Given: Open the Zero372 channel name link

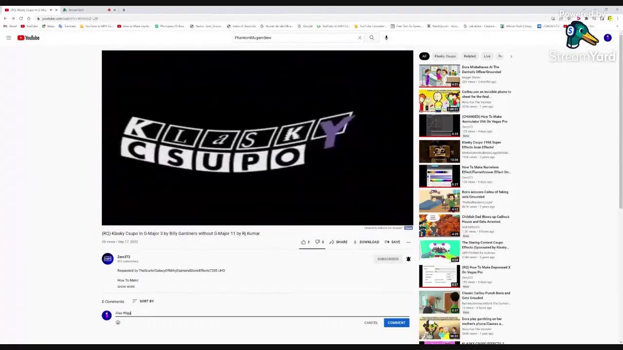Looking at the screenshot, I should (x=124, y=257).
